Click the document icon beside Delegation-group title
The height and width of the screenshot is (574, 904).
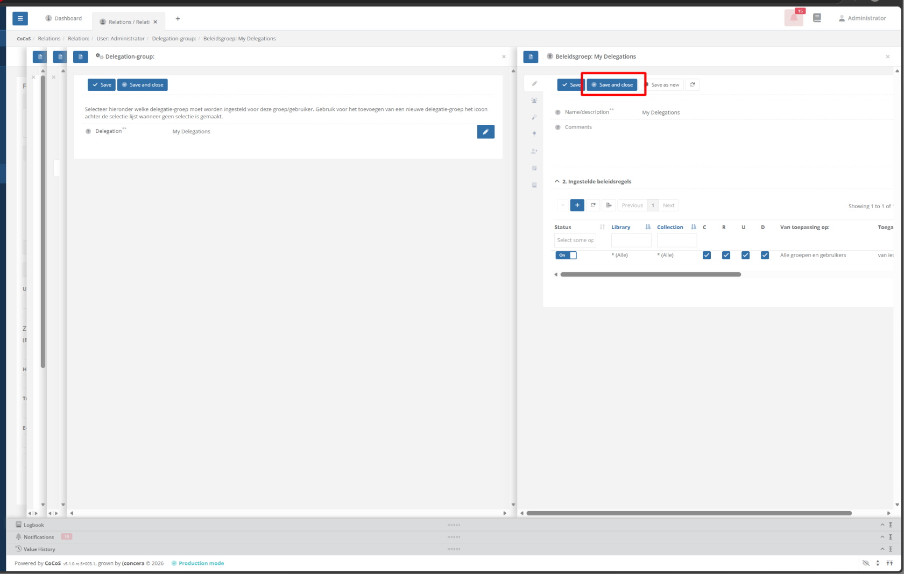(x=80, y=56)
